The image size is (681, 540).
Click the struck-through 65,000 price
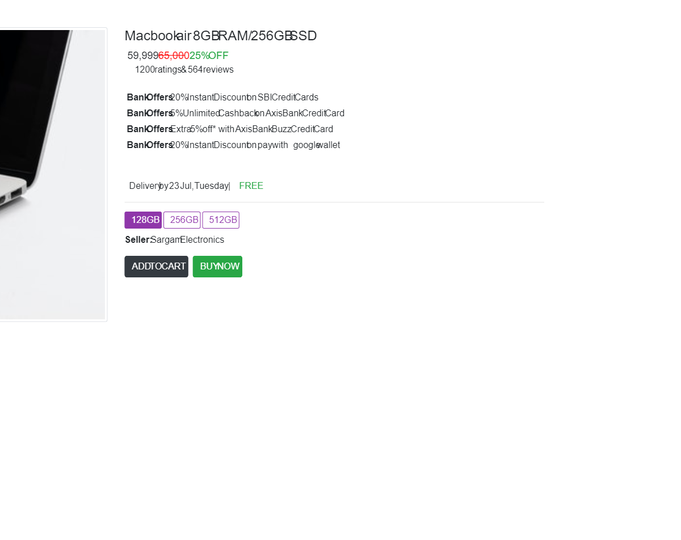174,56
